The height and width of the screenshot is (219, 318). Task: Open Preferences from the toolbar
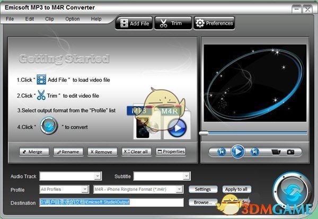coord(214,23)
